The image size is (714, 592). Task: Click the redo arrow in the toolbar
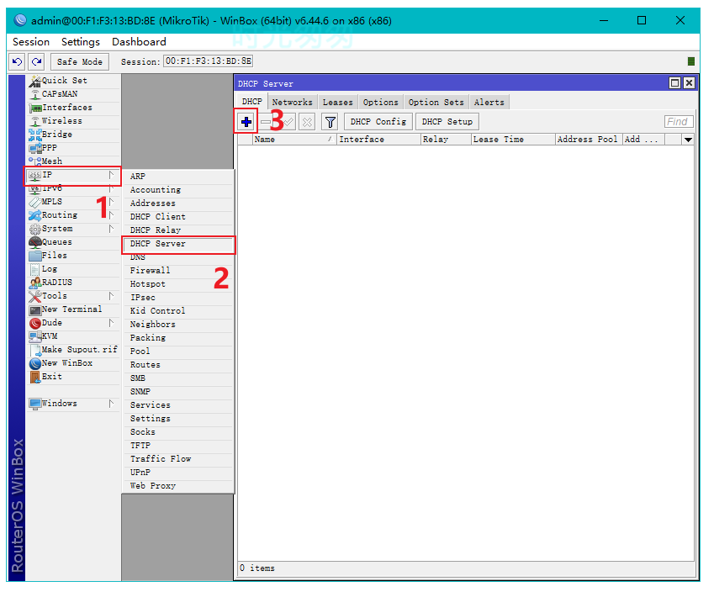pyautogui.click(x=37, y=61)
